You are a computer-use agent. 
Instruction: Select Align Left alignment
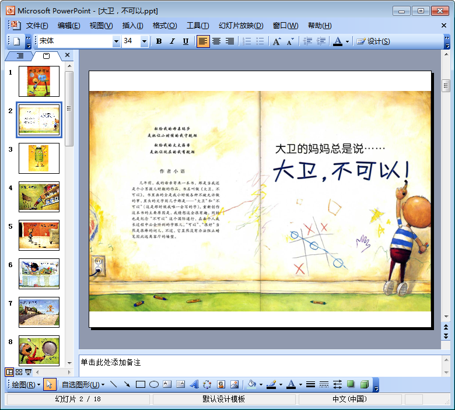(203, 41)
